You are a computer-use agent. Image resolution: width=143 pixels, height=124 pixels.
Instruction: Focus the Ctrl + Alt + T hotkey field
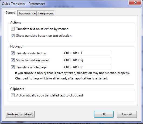(87, 53)
